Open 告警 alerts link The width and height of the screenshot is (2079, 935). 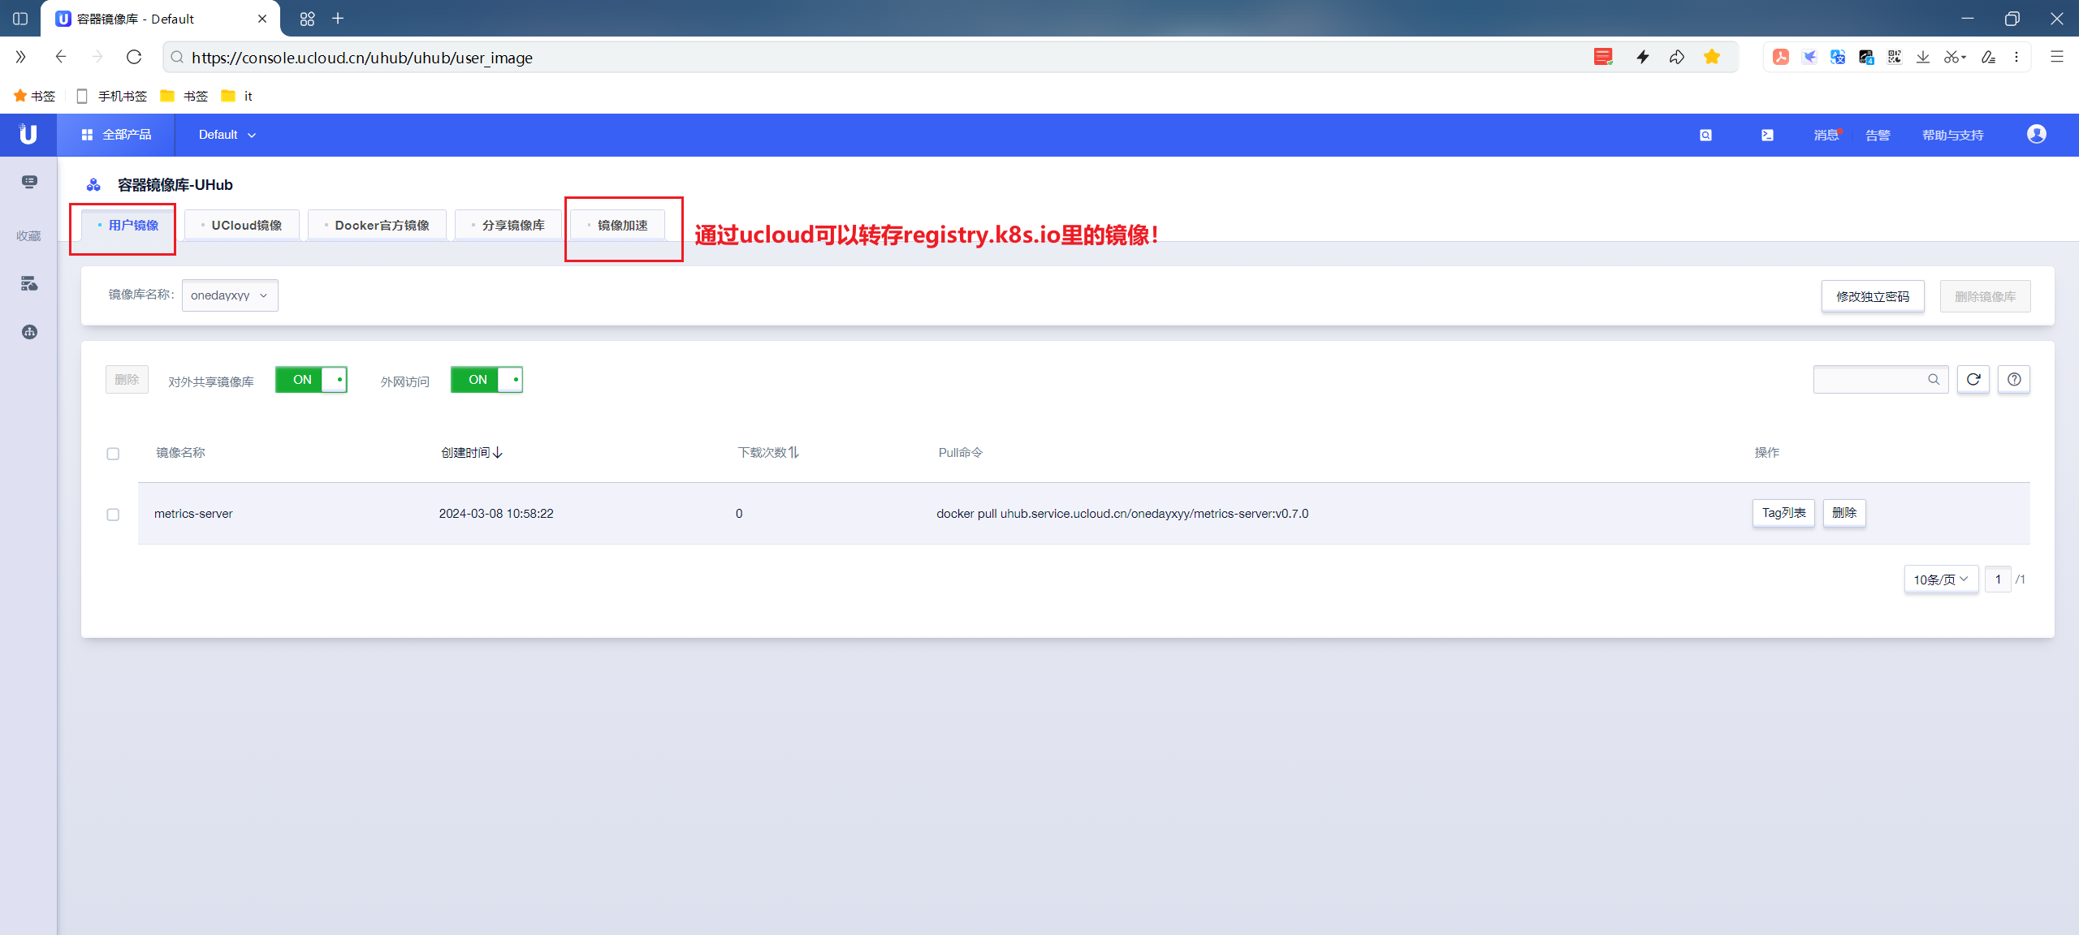coord(1878,136)
